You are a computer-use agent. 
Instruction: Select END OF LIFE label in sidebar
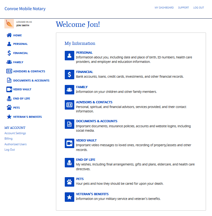21,99
